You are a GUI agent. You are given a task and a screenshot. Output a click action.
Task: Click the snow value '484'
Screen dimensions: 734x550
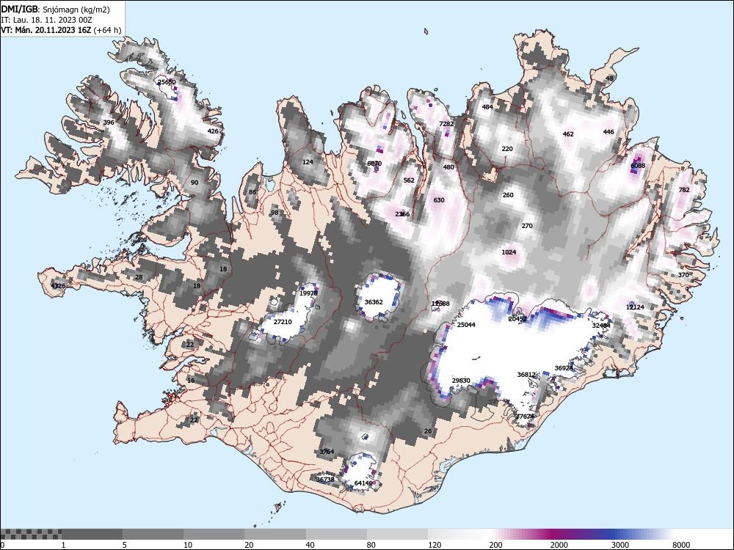tap(487, 107)
